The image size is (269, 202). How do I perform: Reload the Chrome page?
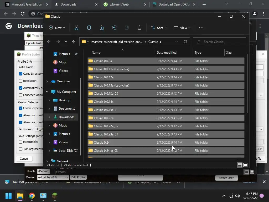click(23, 14)
